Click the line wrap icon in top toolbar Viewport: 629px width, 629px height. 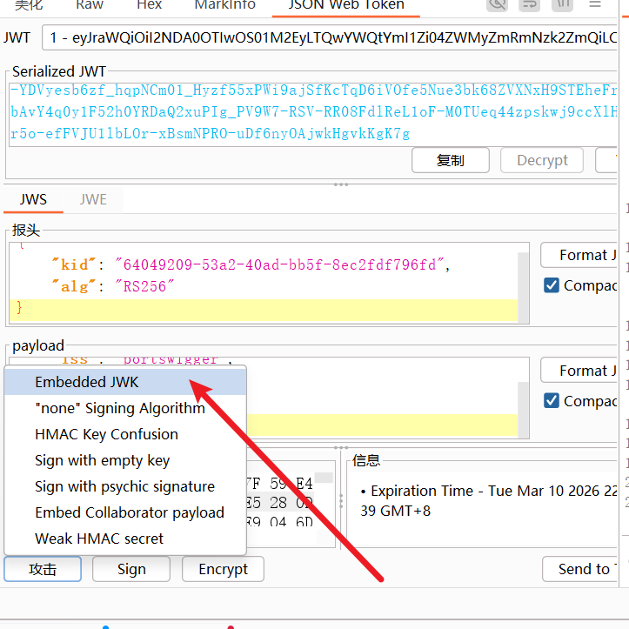point(528,4)
